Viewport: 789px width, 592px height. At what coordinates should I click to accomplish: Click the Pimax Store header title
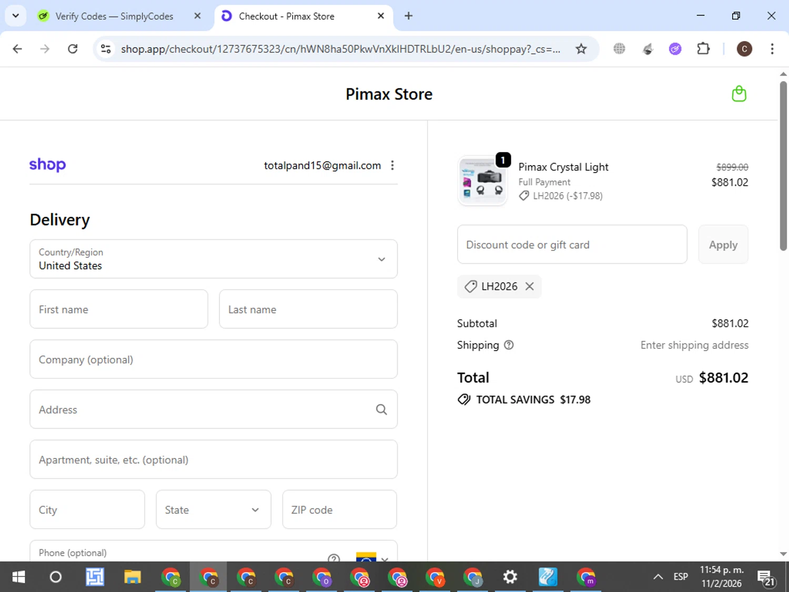(389, 94)
